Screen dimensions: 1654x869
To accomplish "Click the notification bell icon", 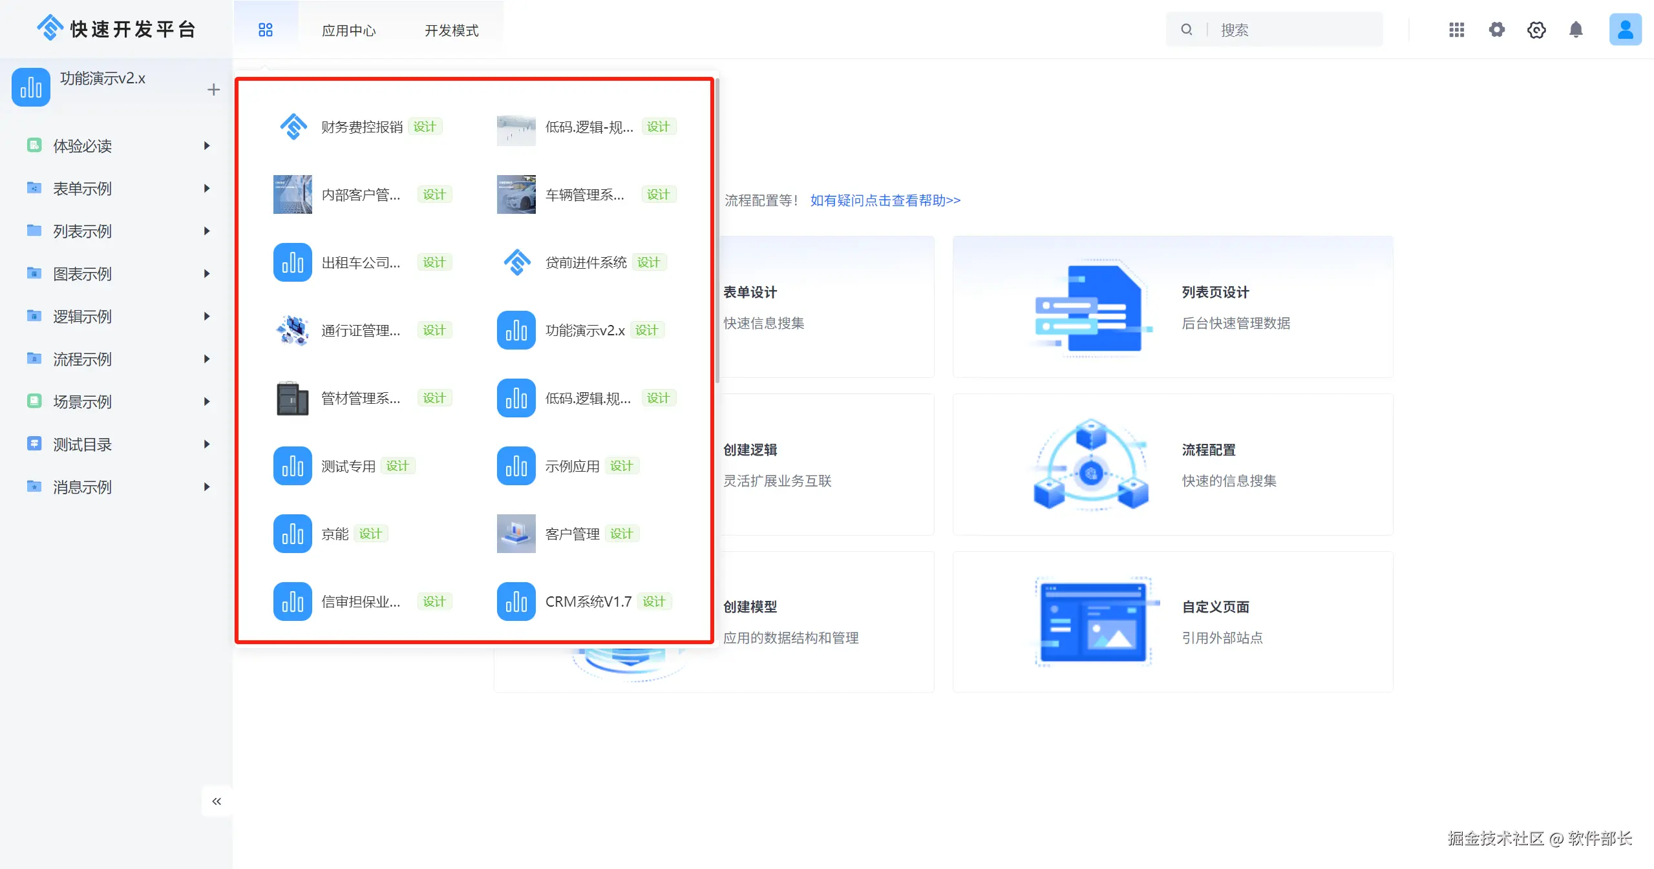I will 1576,30.
